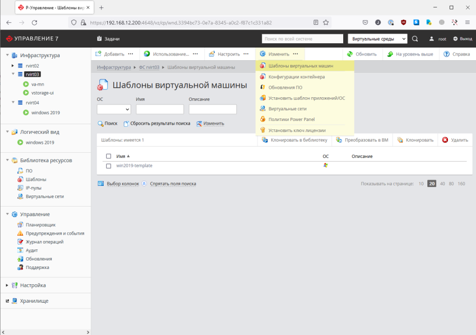The height and width of the screenshot is (335, 476).
Task: Click the Планировщик icon in sidebar
Action: click(20, 225)
